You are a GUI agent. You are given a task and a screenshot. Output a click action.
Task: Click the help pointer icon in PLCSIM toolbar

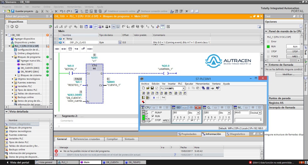click(x=217, y=88)
